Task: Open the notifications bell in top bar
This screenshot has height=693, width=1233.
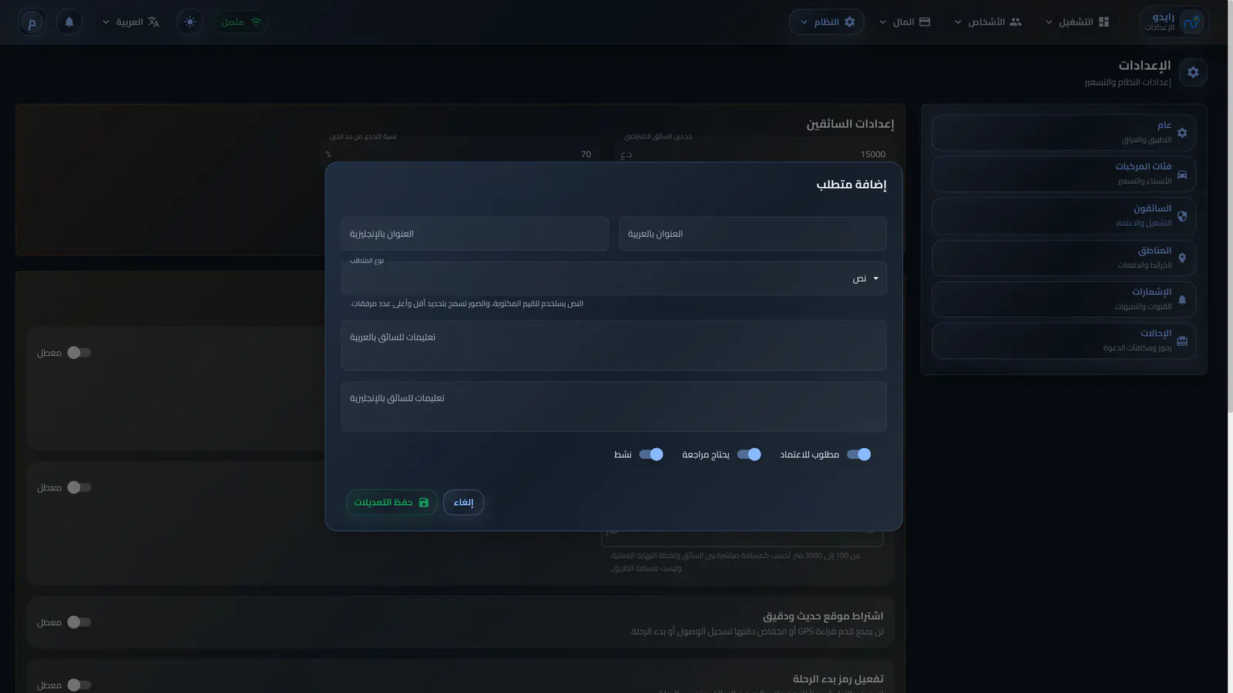Action: coord(69,22)
